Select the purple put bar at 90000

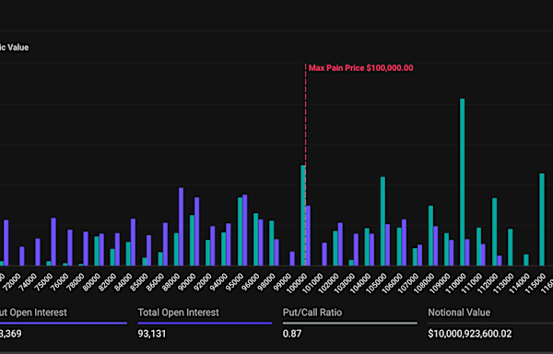(x=197, y=231)
